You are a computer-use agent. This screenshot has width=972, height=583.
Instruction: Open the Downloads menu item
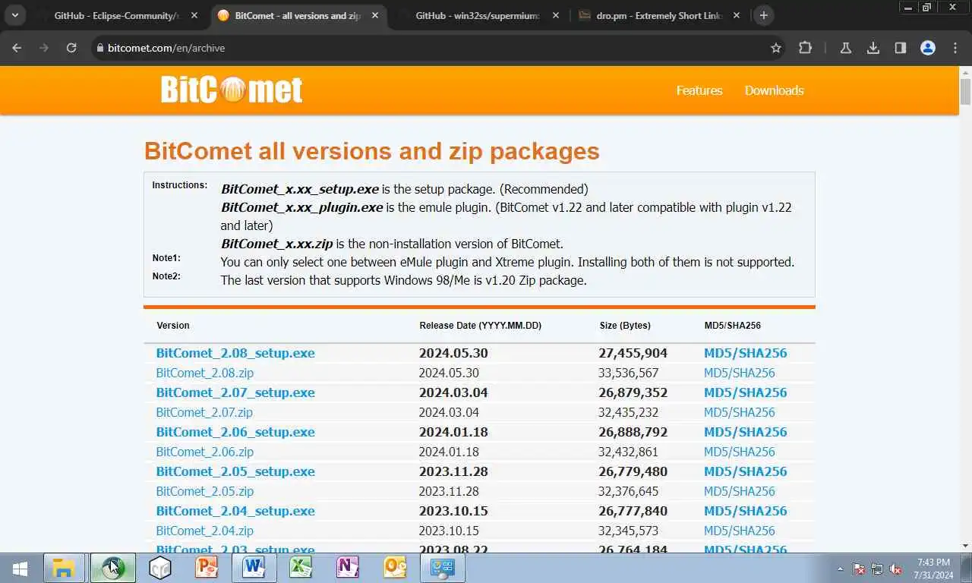coord(774,90)
